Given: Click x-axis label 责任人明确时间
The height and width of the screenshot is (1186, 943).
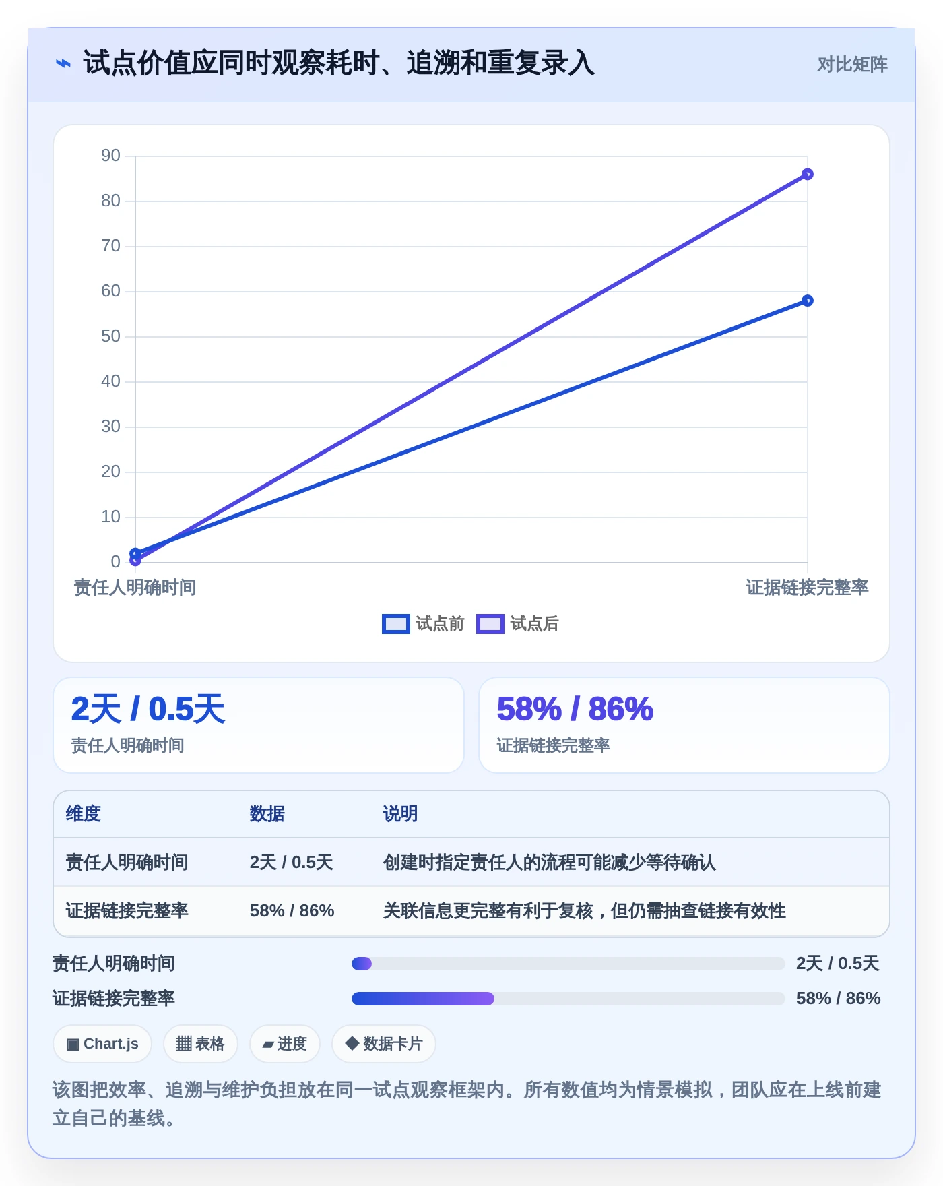Looking at the screenshot, I should 135,588.
